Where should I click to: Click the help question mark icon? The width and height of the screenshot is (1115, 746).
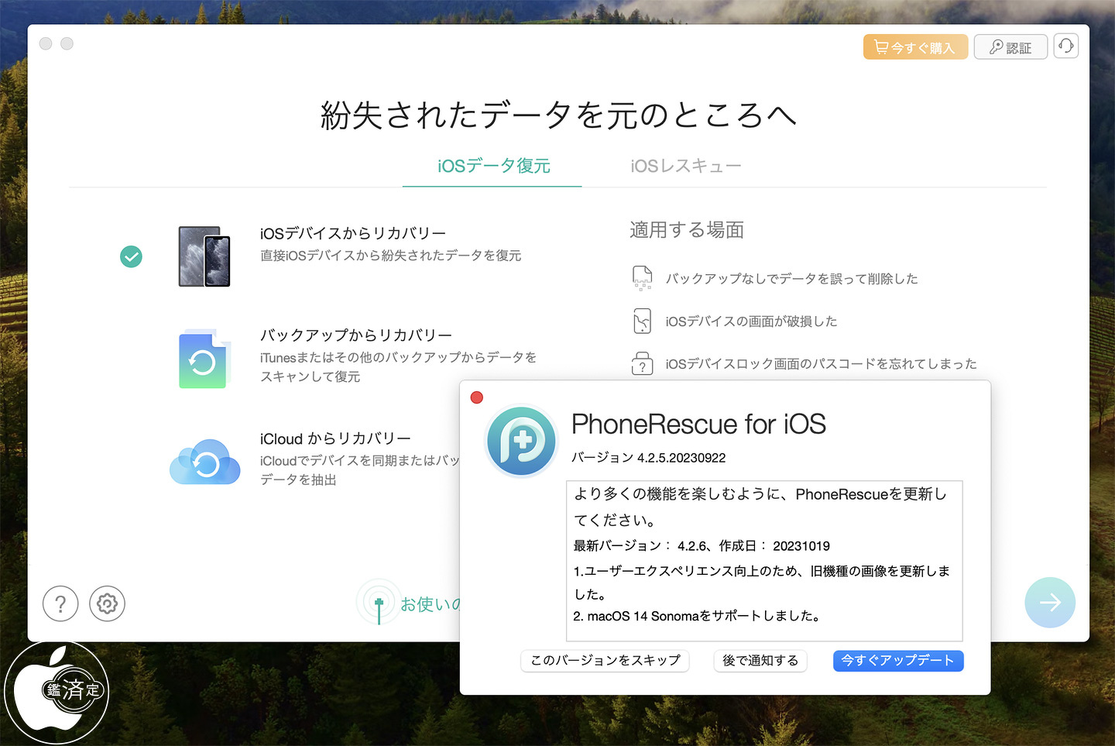60,603
